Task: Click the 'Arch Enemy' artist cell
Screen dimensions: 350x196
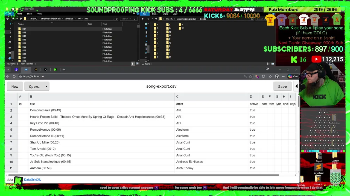Action: click(211, 168)
